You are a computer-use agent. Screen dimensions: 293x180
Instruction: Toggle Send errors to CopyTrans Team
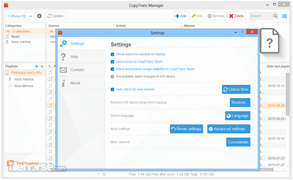(x=113, y=62)
